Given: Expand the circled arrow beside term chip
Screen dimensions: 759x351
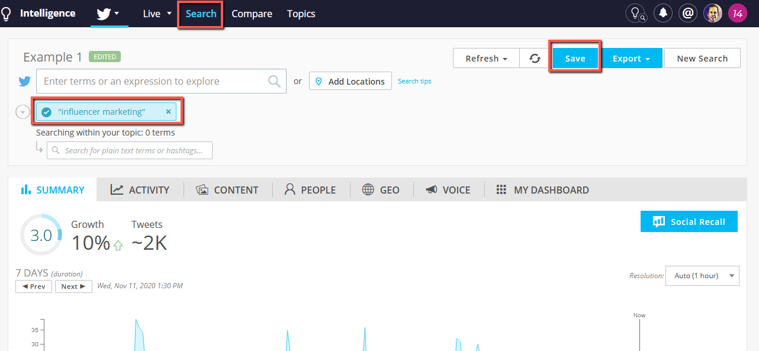Looking at the screenshot, I should pyautogui.click(x=22, y=112).
